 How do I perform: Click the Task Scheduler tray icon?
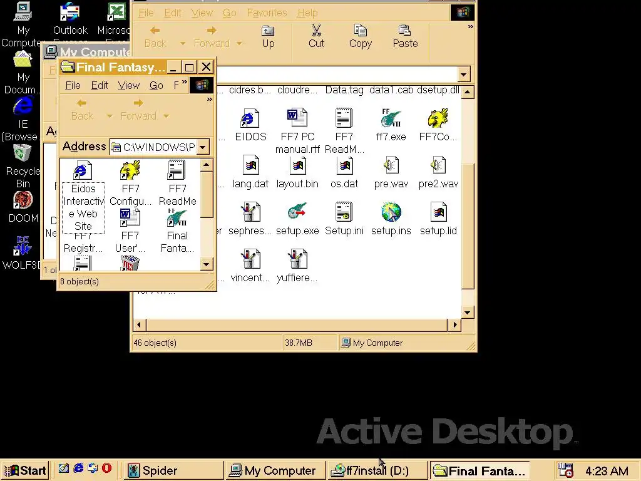[566, 470]
